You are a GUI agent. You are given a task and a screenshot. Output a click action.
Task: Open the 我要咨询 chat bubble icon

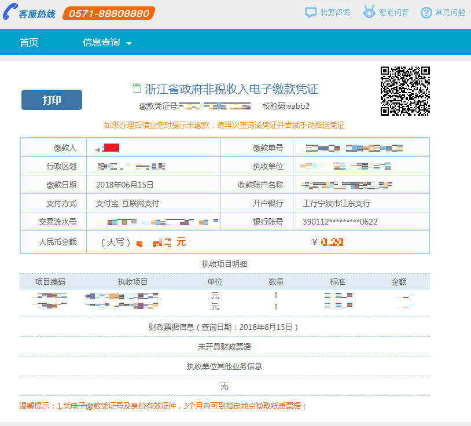(x=310, y=12)
